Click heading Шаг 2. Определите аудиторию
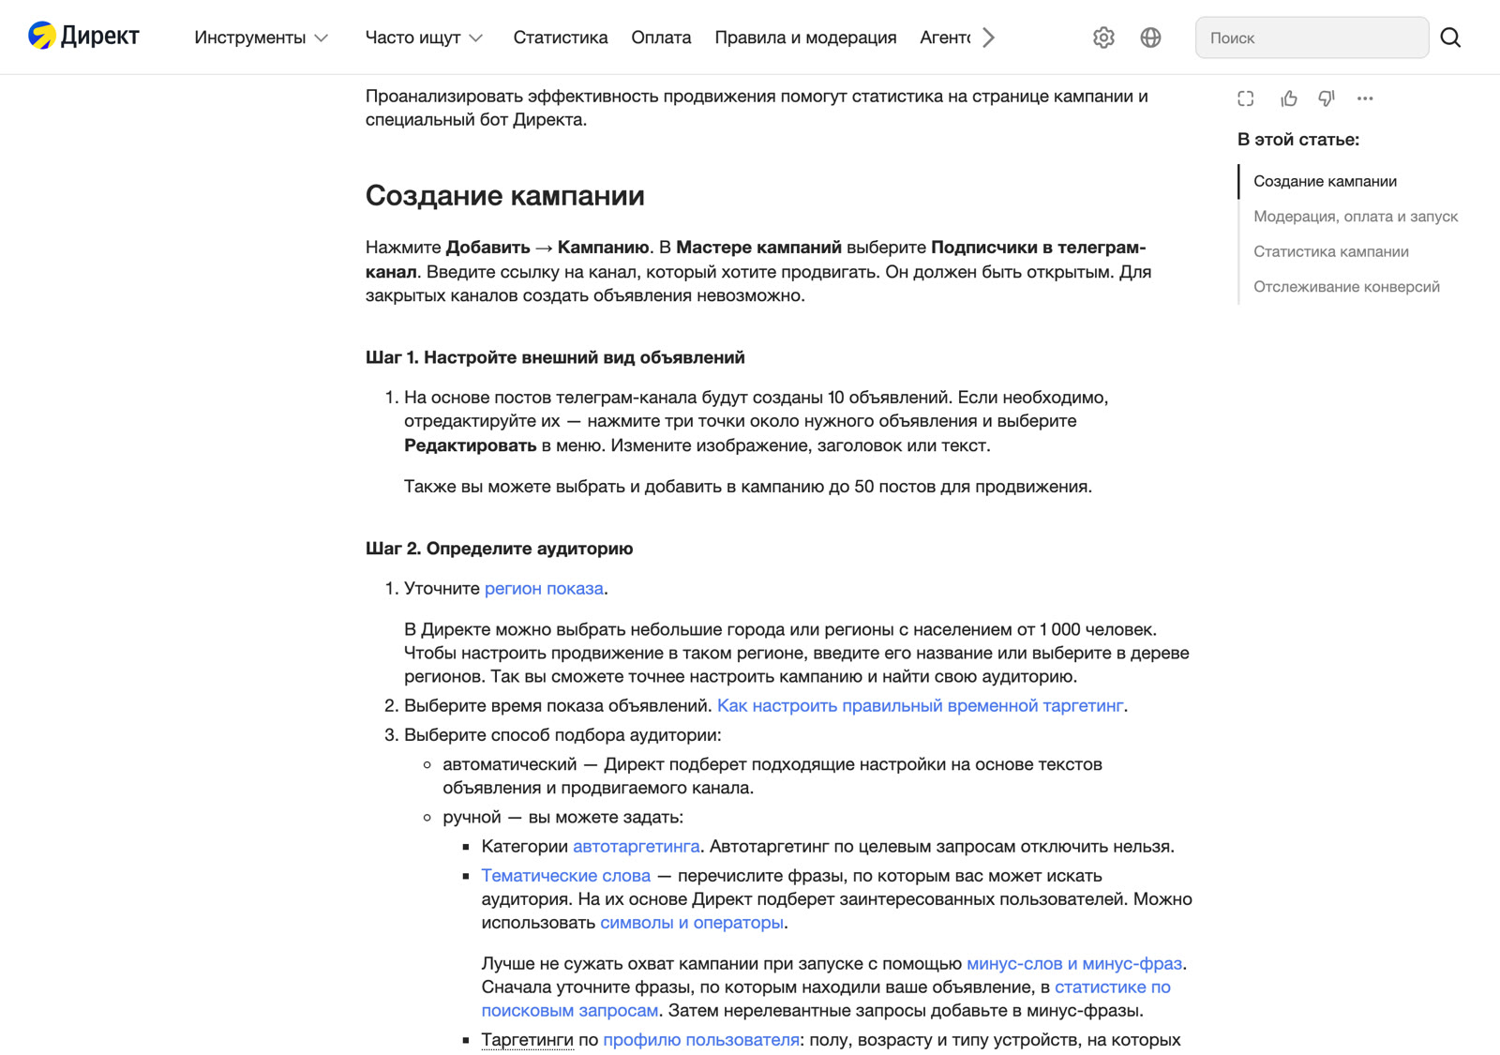 click(x=499, y=549)
